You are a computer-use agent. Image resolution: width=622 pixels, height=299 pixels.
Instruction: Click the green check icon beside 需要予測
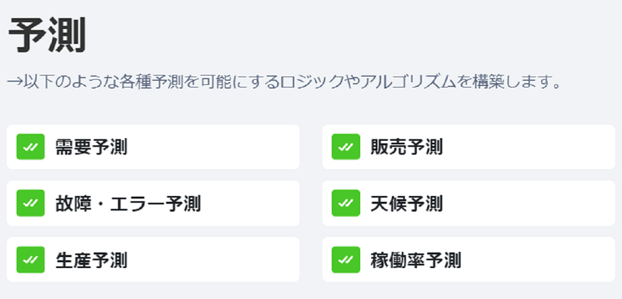point(30,146)
